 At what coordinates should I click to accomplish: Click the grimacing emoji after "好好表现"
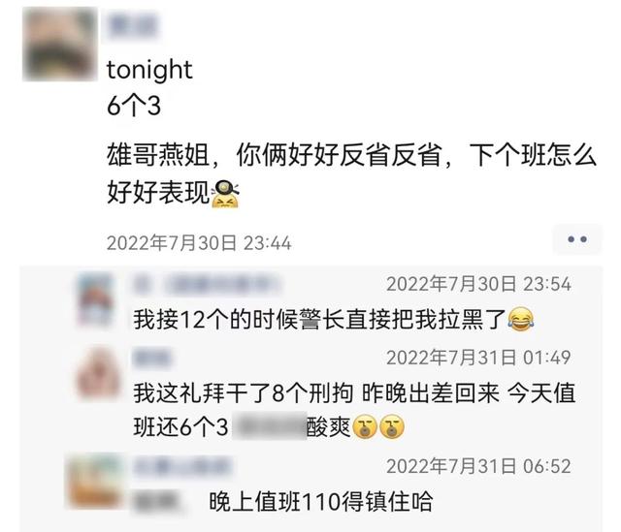(225, 194)
